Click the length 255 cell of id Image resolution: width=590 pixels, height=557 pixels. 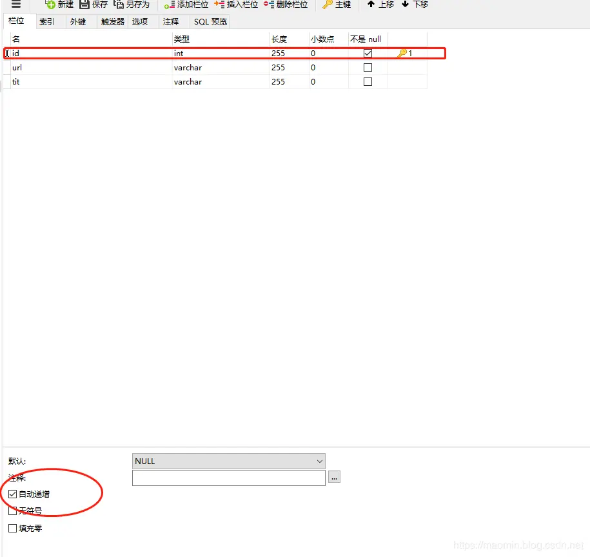290,53
